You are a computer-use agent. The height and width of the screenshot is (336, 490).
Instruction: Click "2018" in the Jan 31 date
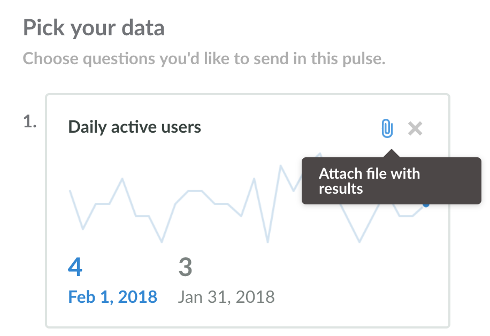[253, 296]
